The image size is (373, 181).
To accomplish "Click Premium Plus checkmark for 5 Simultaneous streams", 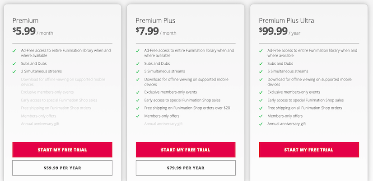I will pos(138,71).
